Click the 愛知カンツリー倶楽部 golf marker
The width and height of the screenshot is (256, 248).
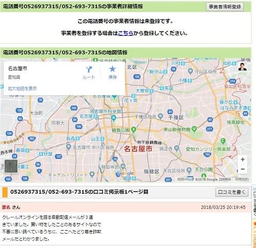[x=223, y=141]
